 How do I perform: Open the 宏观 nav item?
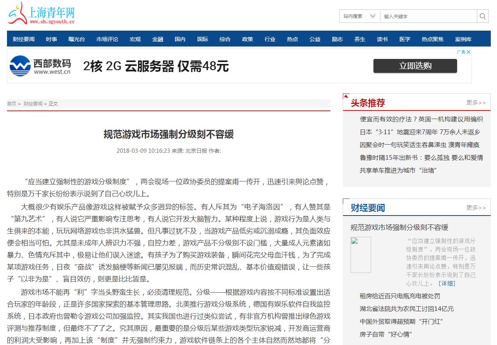coord(135,39)
